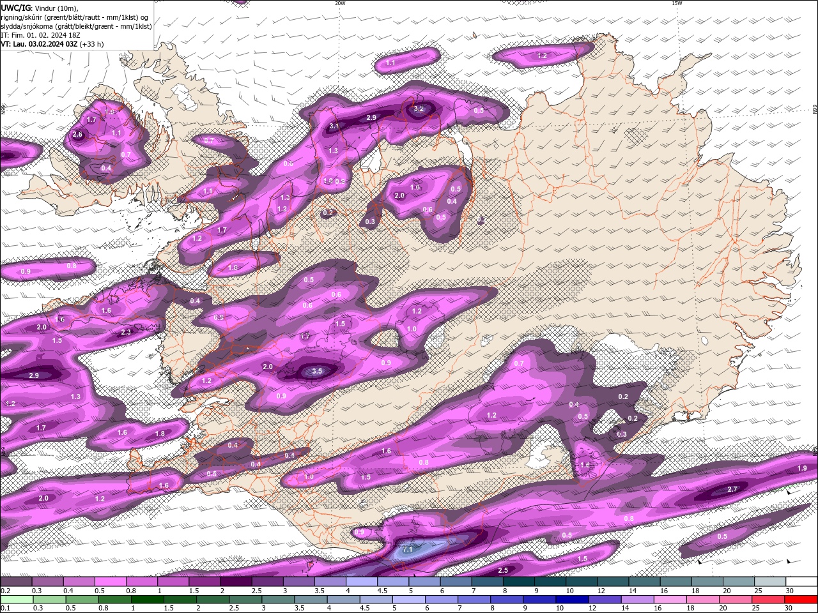Click the navy blue swatch between 10 and 12
The height and width of the screenshot is (613, 818).
[572, 599]
